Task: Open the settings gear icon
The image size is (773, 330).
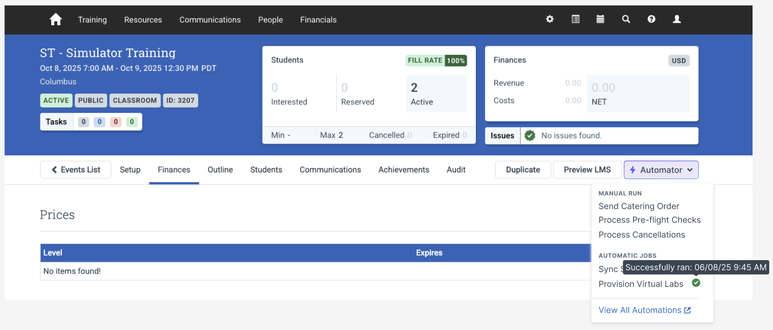Action: (550, 19)
